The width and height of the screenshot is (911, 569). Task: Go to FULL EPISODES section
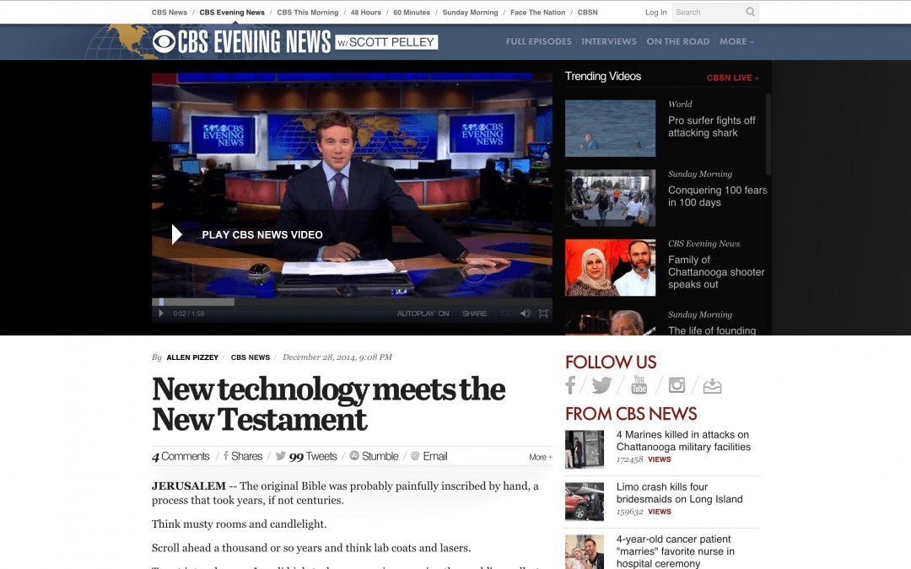coord(538,41)
